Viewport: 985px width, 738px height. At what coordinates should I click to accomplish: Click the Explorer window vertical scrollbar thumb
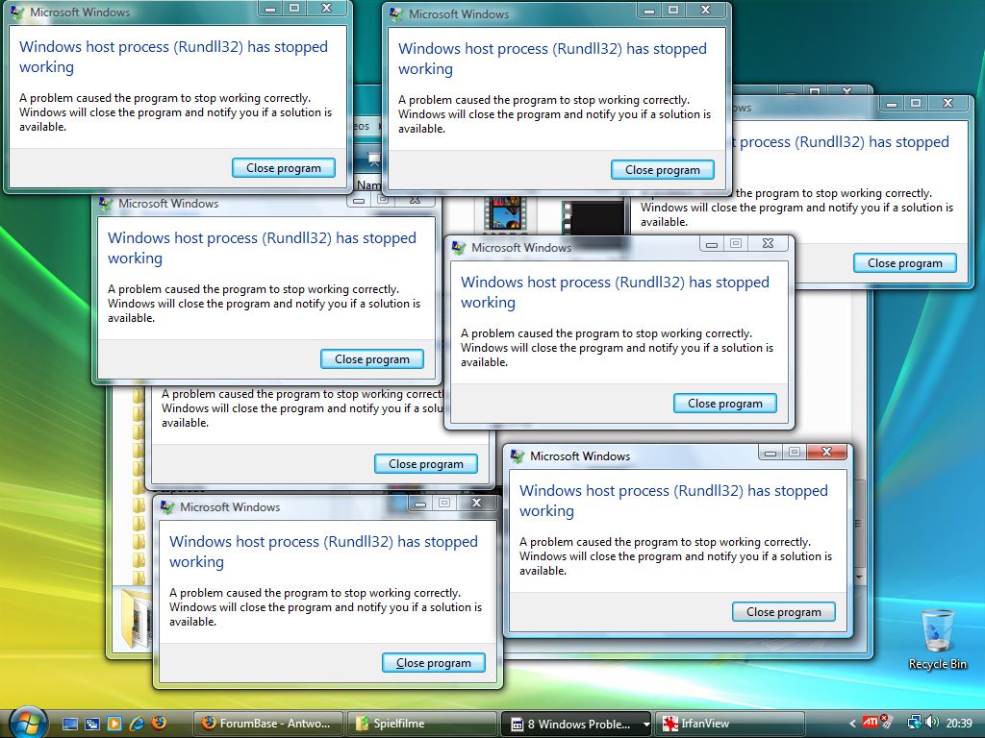click(859, 524)
